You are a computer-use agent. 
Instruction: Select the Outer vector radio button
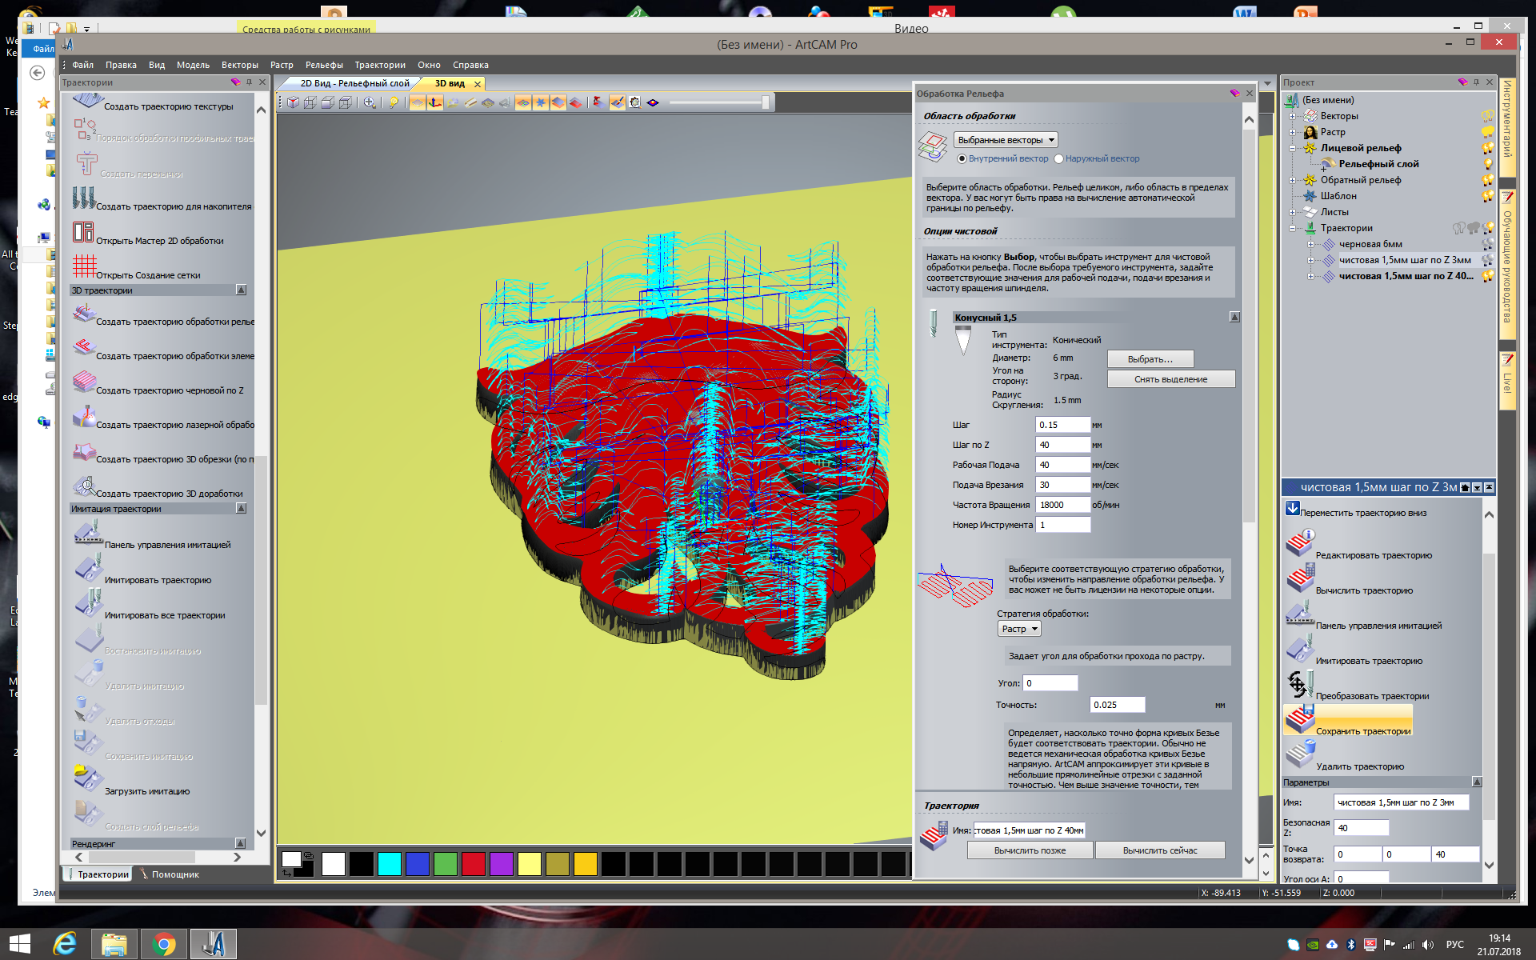[1058, 159]
